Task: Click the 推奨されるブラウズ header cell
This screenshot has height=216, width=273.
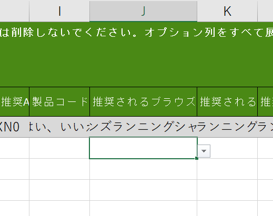Action: 143,101
